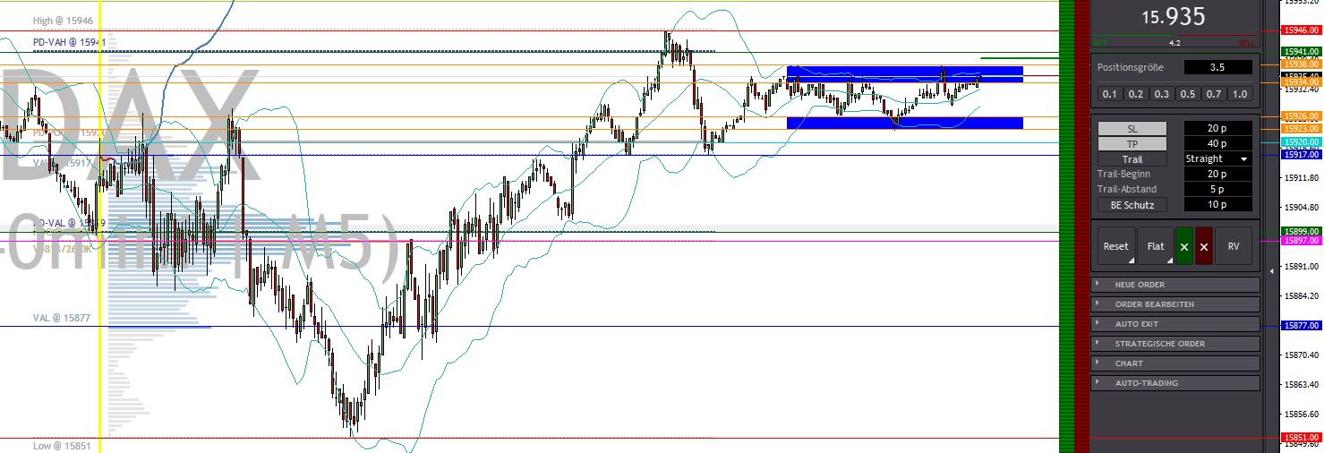The width and height of the screenshot is (1324, 453).
Task: Click the Trail-Abstand field 5 p
Action: [x=1217, y=190]
